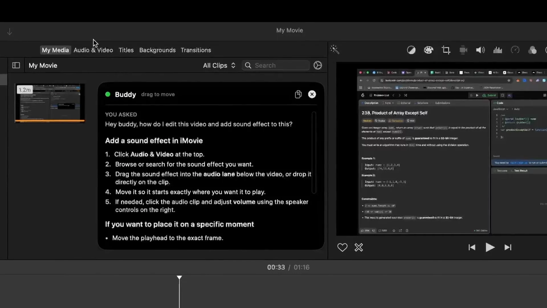Toggle the libraries sidebar icon

click(x=16, y=65)
